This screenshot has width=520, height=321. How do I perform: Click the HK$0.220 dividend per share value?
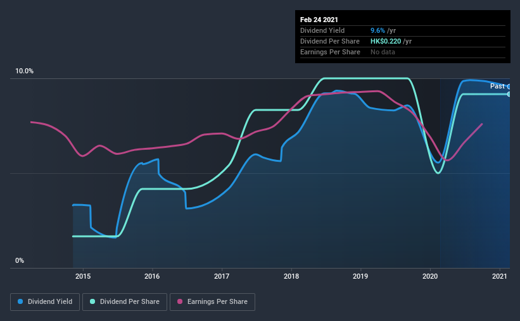pos(386,41)
